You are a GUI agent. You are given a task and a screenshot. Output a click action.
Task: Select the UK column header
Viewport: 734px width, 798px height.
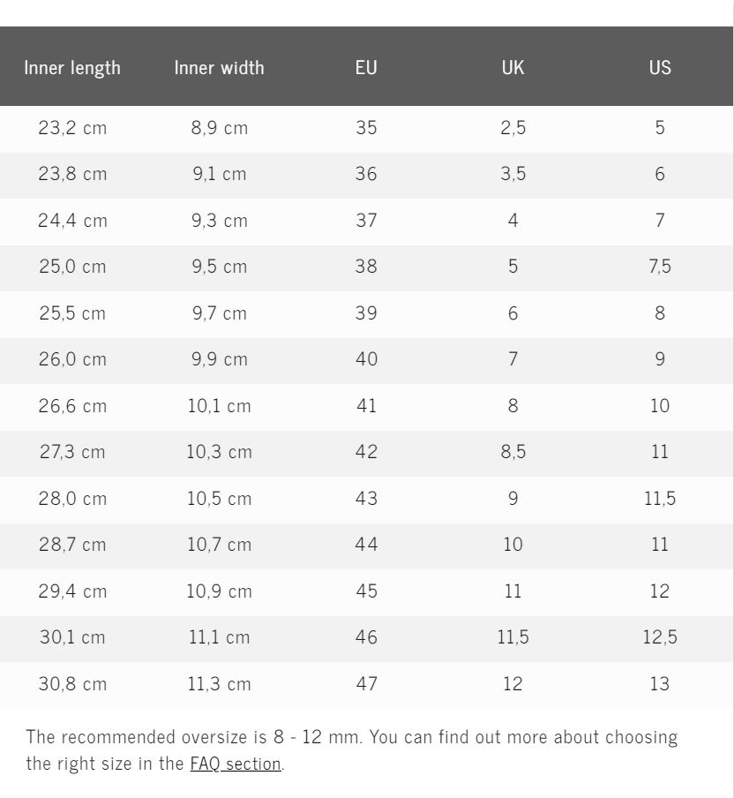click(513, 67)
